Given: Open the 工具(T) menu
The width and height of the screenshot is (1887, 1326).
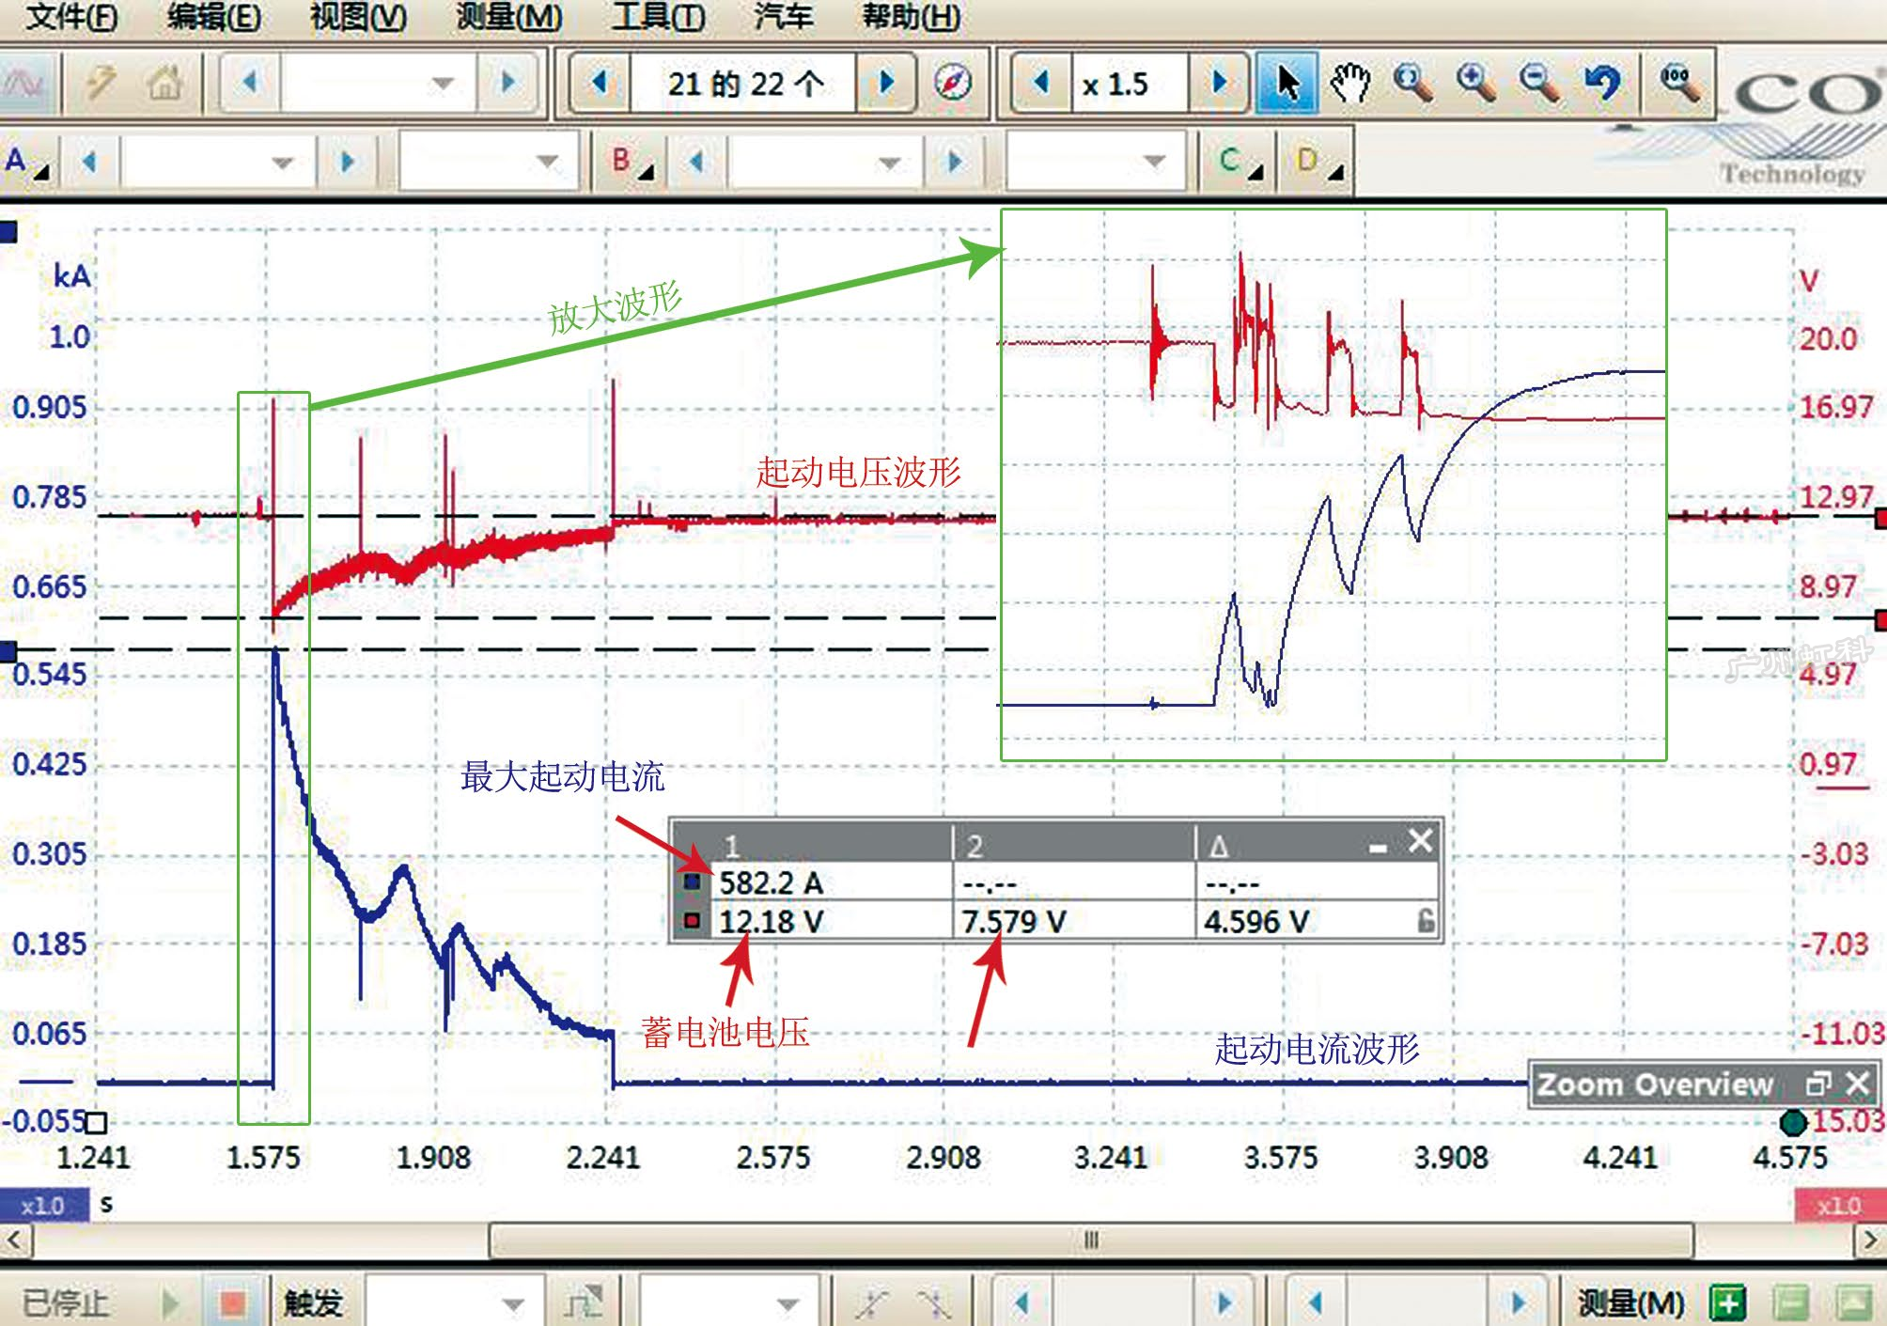Looking at the screenshot, I should (x=657, y=17).
